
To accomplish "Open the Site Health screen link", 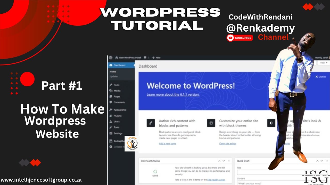I will (x=216, y=180).
